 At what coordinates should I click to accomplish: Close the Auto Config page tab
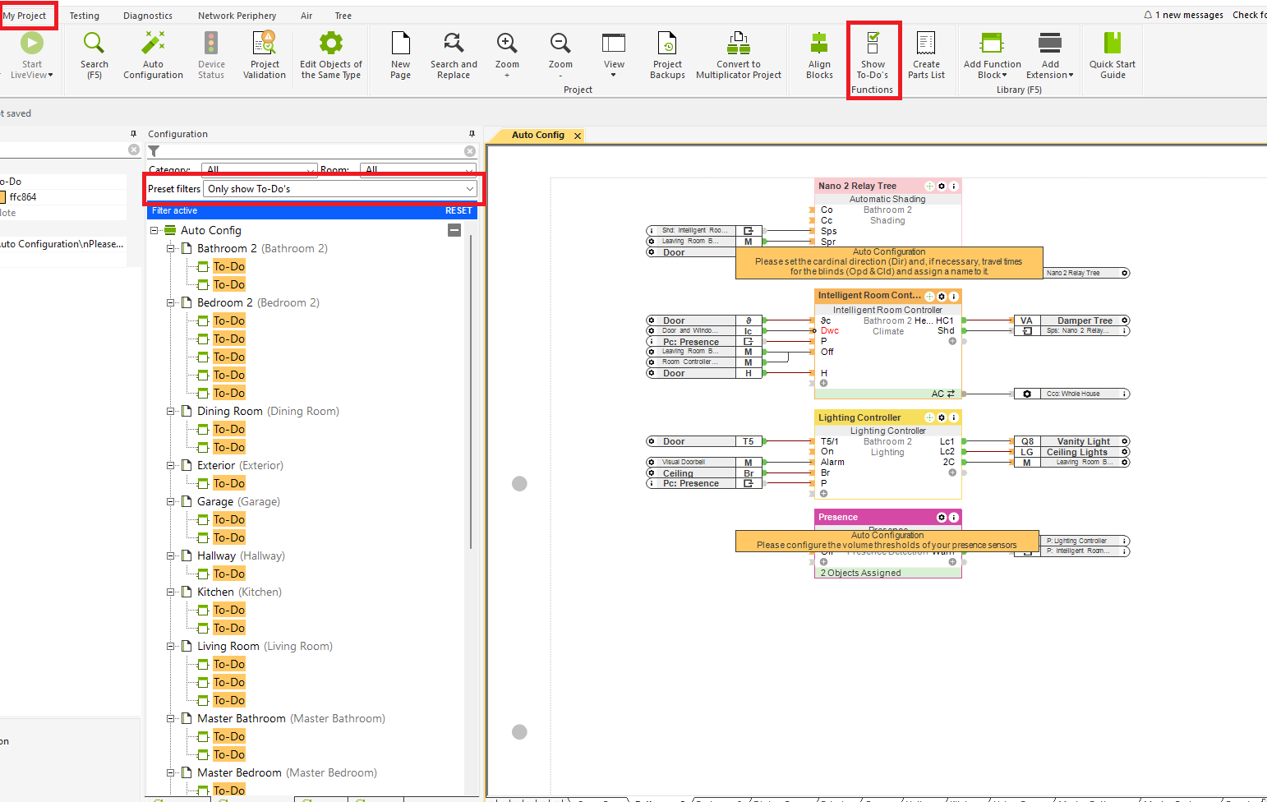(578, 136)
